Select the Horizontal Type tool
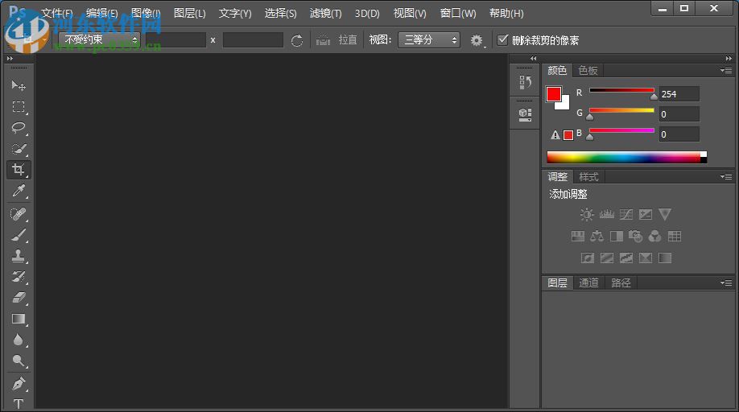Viewport: 739px width, 412px height. pyautogui.click(x=19, y=403)
